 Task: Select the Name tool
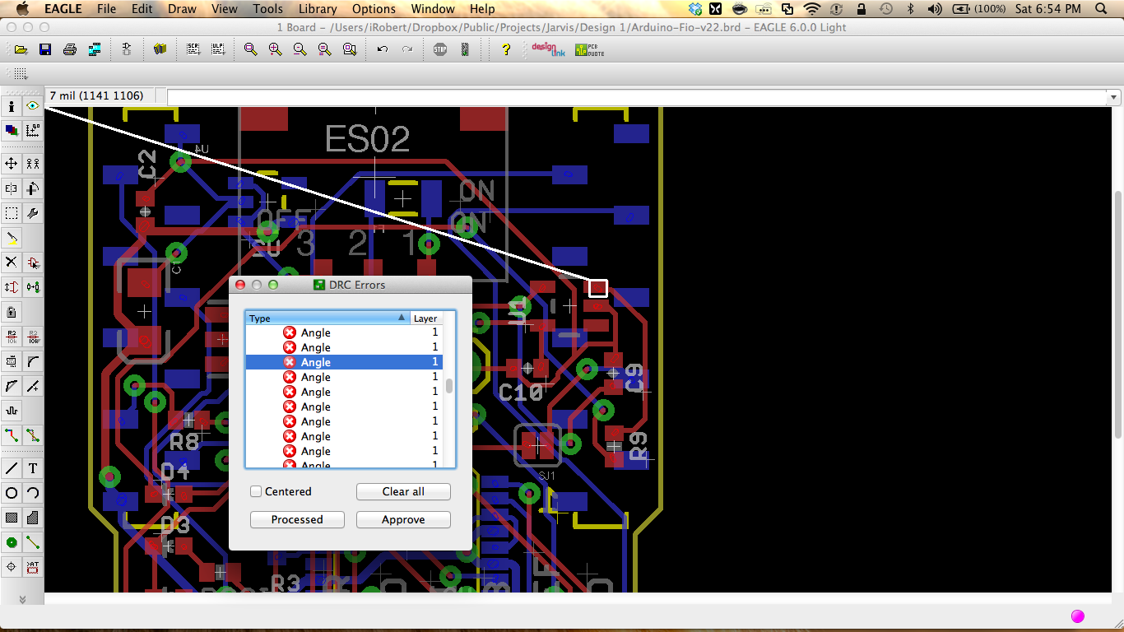pyautogui.click(x=12, y=337)
